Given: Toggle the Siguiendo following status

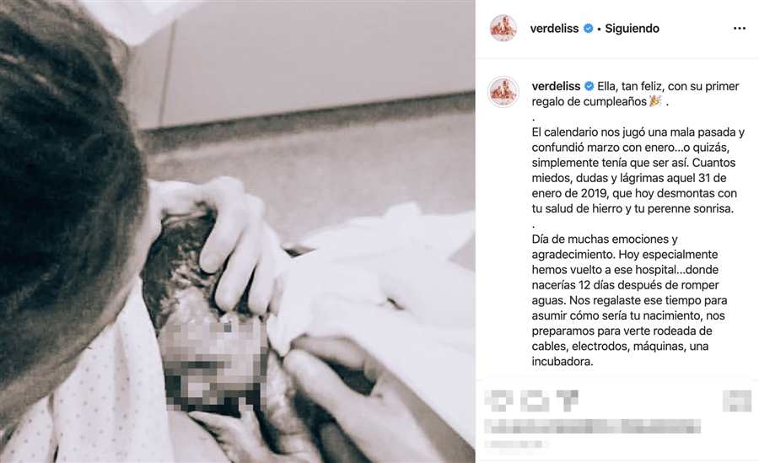Looking at the screenshot, I should click(x=632, y=29).
